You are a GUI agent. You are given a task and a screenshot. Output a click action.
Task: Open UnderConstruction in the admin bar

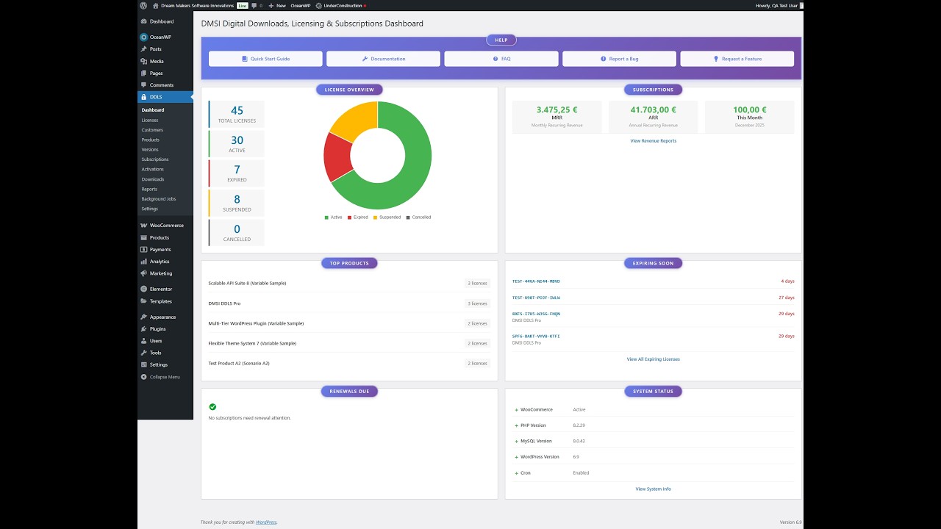coord(340,5)
